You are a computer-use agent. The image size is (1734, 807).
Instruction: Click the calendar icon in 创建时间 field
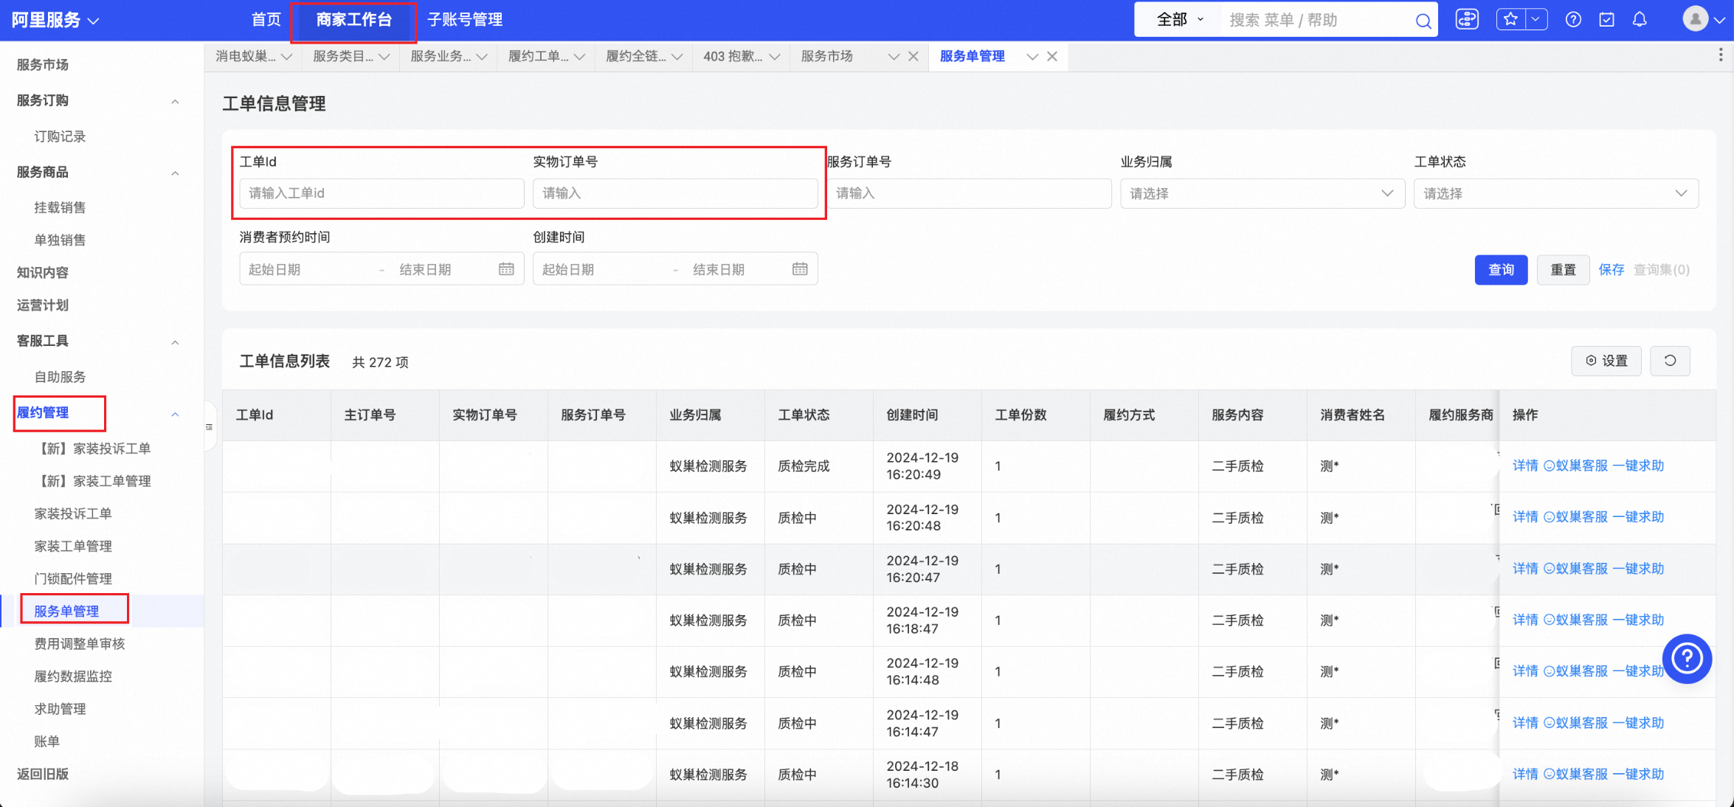tap(800, 269)
